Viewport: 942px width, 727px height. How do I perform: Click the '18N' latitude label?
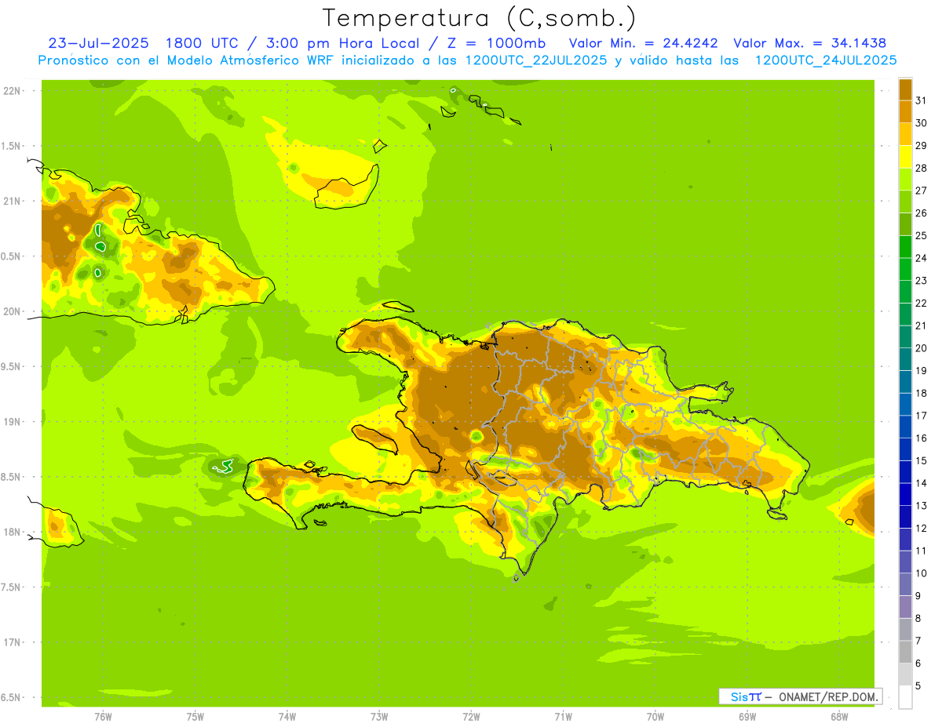point(13,532)
